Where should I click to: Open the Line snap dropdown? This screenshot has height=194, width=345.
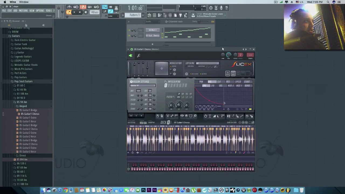pyautogui.click(x=113, y=16)
